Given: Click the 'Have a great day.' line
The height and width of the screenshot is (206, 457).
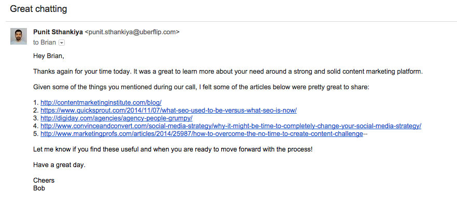Looking at the screenshot, I should [60, 165].
